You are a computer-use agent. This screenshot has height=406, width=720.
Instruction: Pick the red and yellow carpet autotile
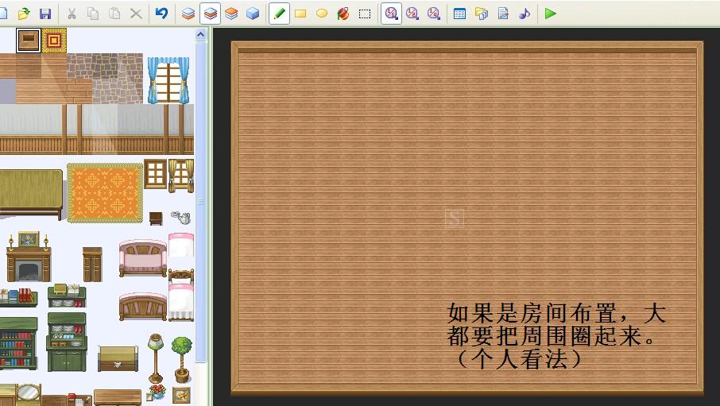pos(54,41)
